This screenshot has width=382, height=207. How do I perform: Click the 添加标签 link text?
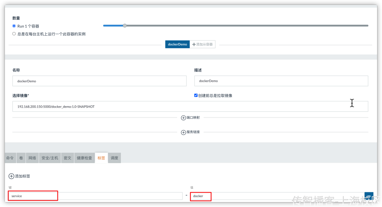(x=23, y=176)
